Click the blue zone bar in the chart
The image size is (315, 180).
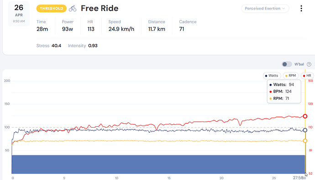[x=158, y=164]
